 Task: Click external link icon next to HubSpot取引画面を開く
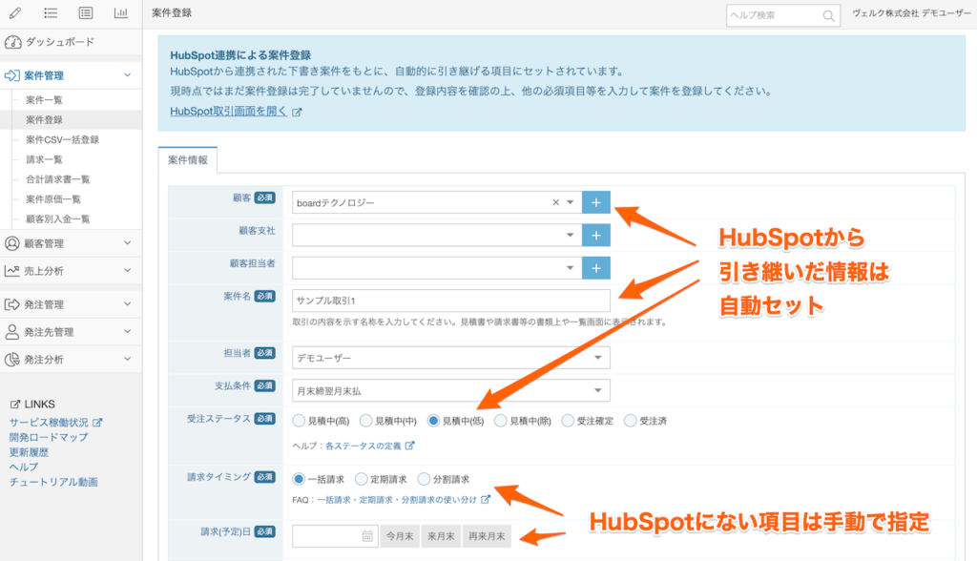[298, 113]
